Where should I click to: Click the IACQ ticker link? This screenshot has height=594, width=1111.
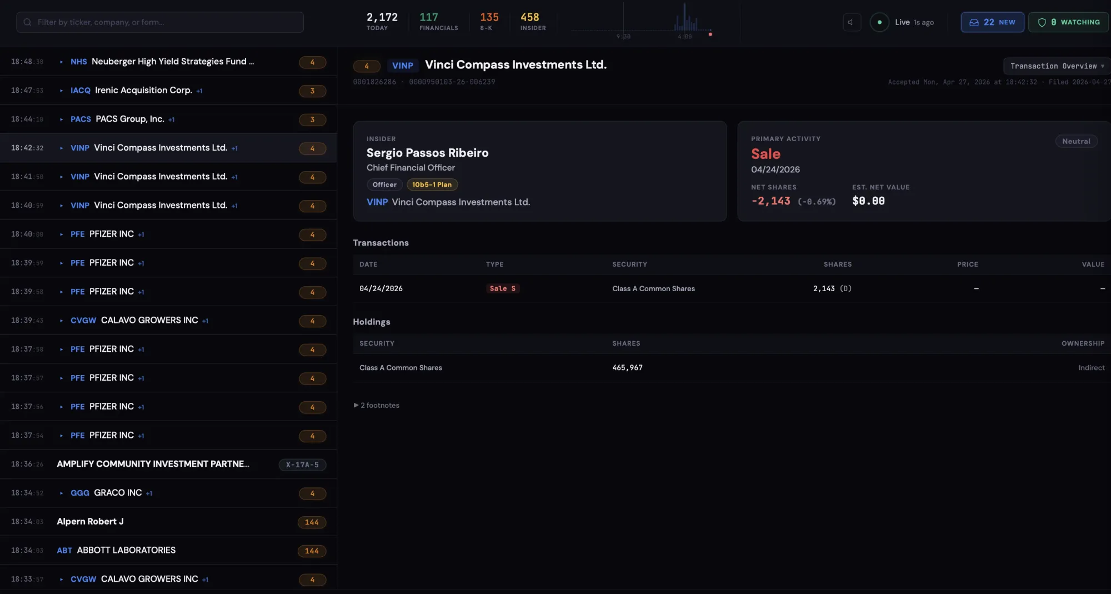[80, 91]
